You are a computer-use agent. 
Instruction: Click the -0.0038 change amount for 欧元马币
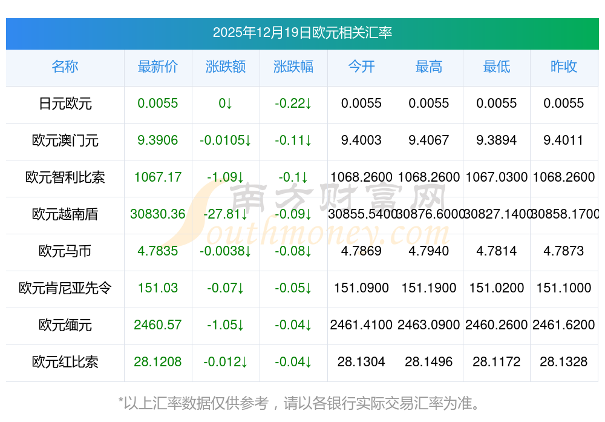226,251
